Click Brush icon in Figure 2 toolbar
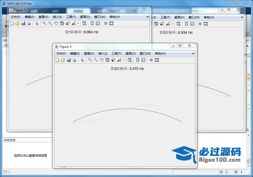The height and width of the screenshot is (177, 253). coord(168,24)
